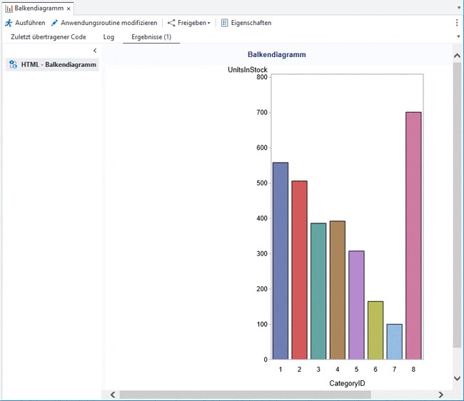
Task: Click the vertical scrollbar's up arrow
Action: point(457,56)
